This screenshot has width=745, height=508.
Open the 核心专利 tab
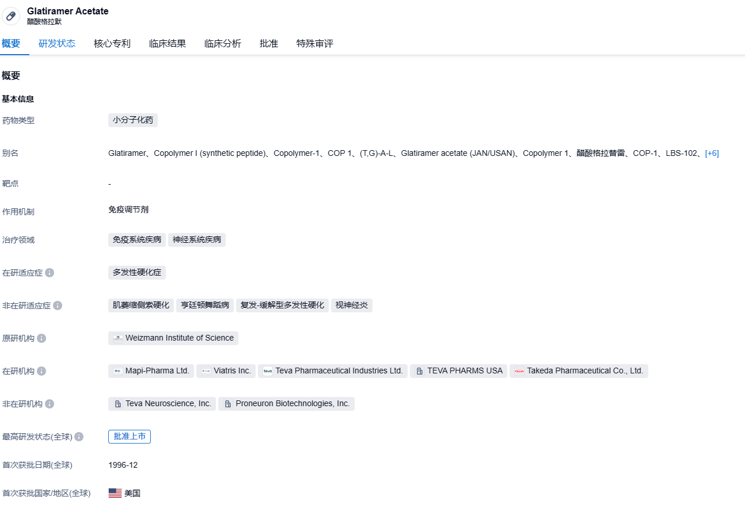[112, 44]
